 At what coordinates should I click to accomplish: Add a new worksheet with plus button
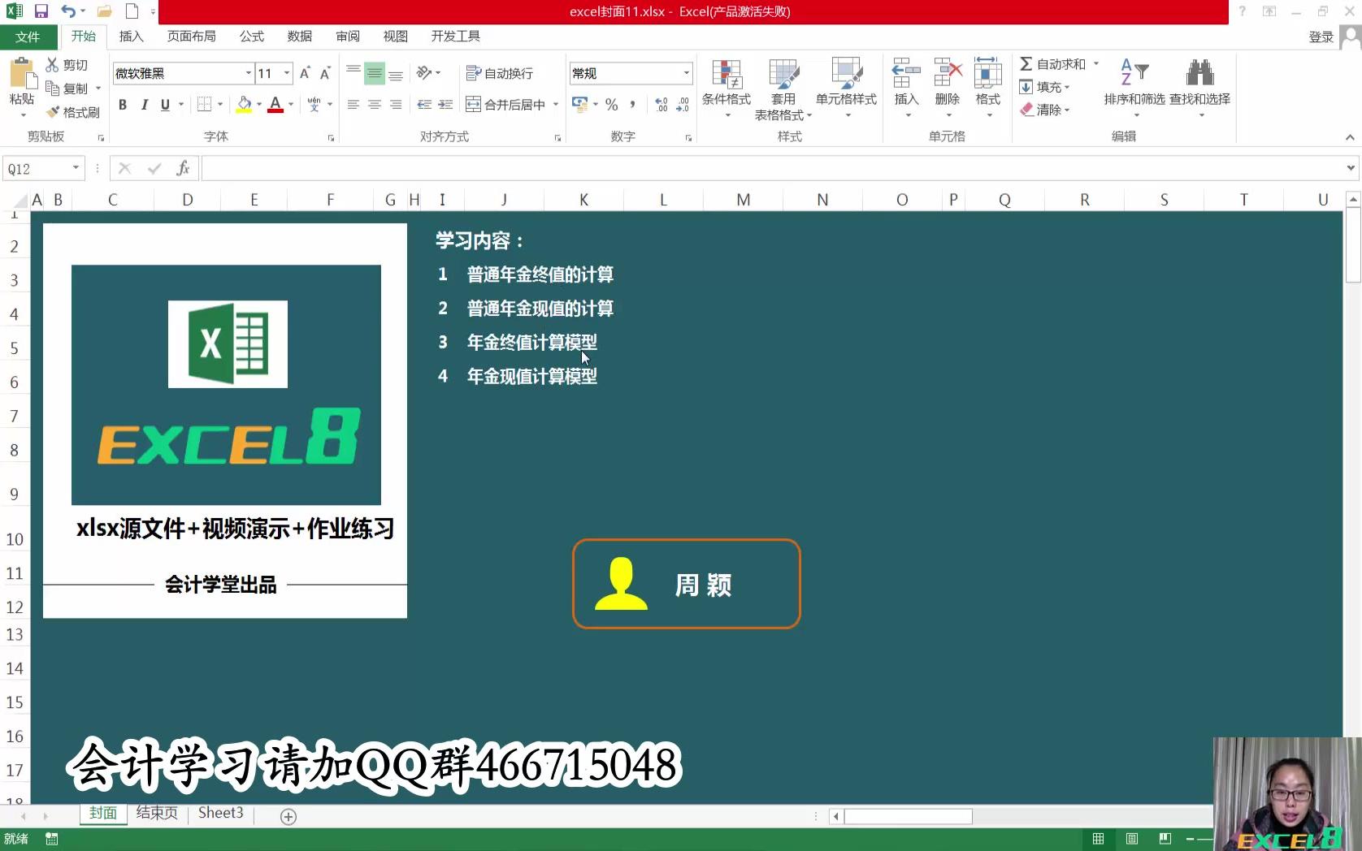pyautogui.click(x=288, y=815)
